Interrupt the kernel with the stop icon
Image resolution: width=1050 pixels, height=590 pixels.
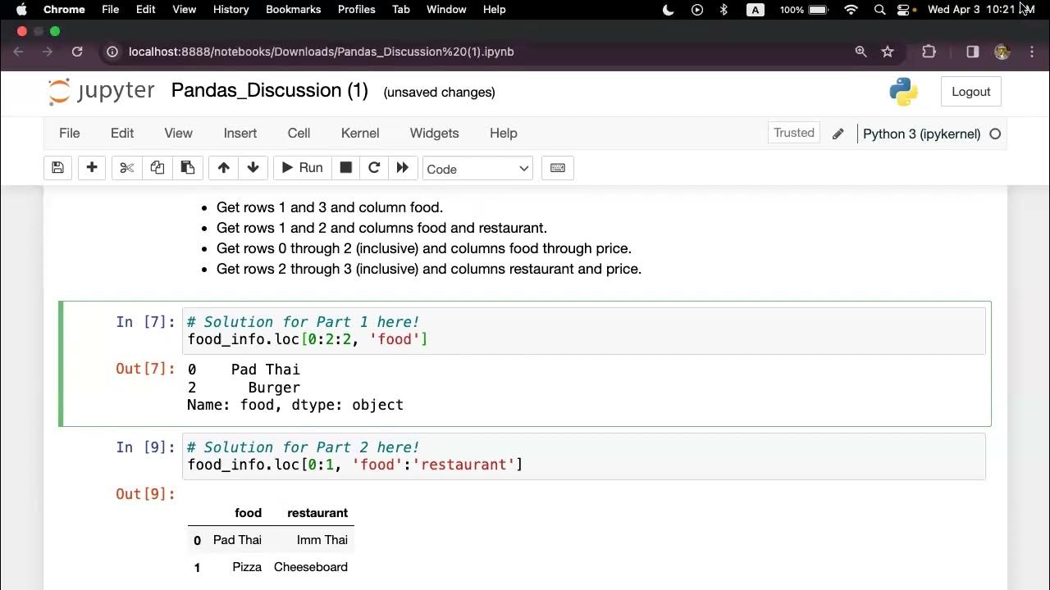pos(346,168)
